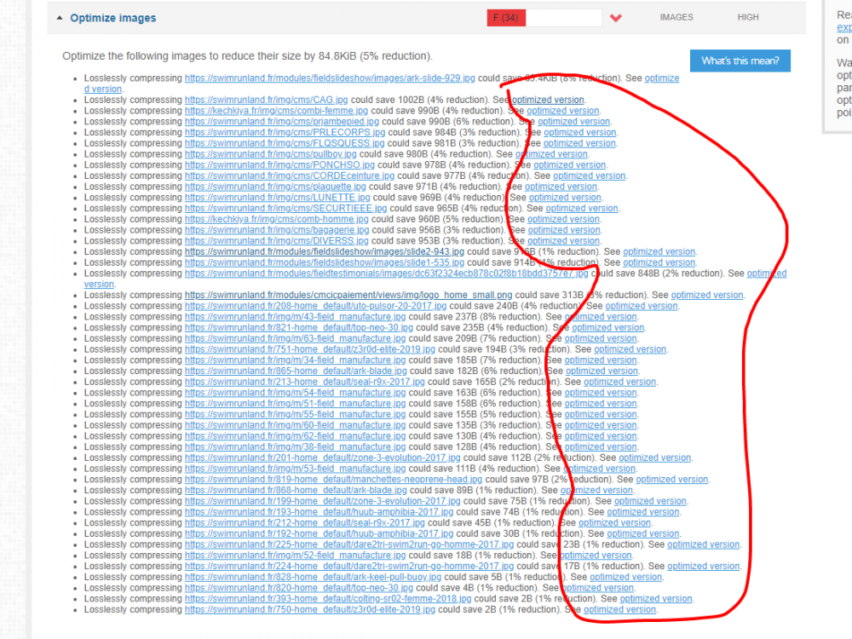This screenshot has height=639, width=852.
Task: Click the red F (34) grade badge
Action: pos(506,17)
